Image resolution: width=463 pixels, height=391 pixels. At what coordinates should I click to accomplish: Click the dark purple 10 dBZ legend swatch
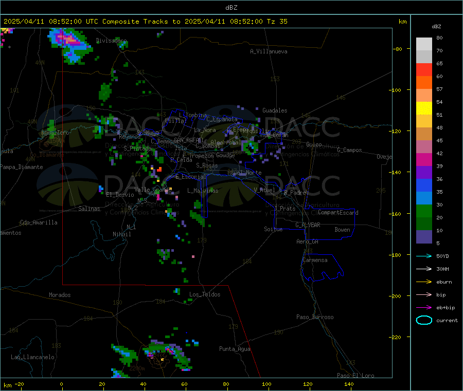(x=424, y=237)
